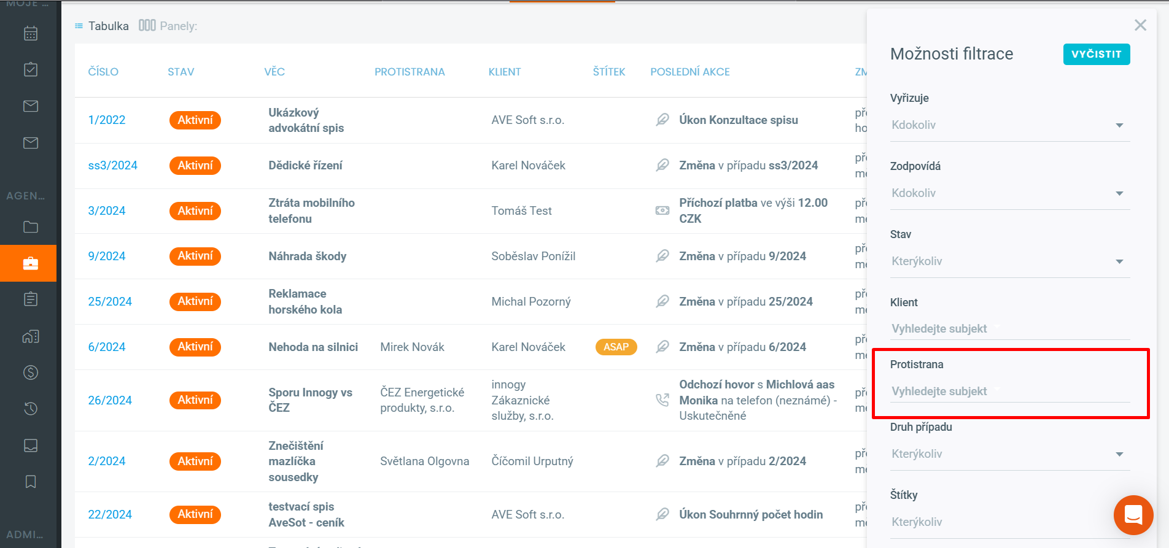
Task: Open the calendar icon in sidebar
Action: [x=31, y=33]
